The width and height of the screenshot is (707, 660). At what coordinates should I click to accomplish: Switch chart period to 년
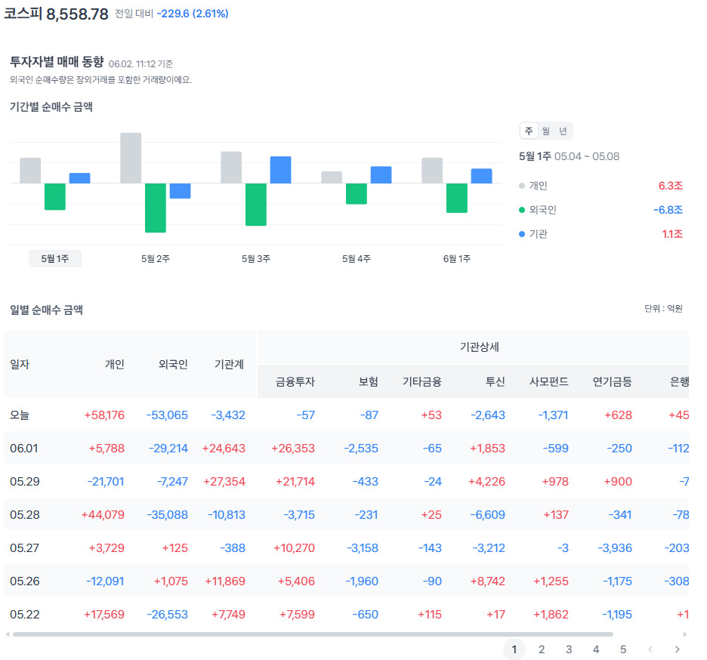[x=563, y=131]
